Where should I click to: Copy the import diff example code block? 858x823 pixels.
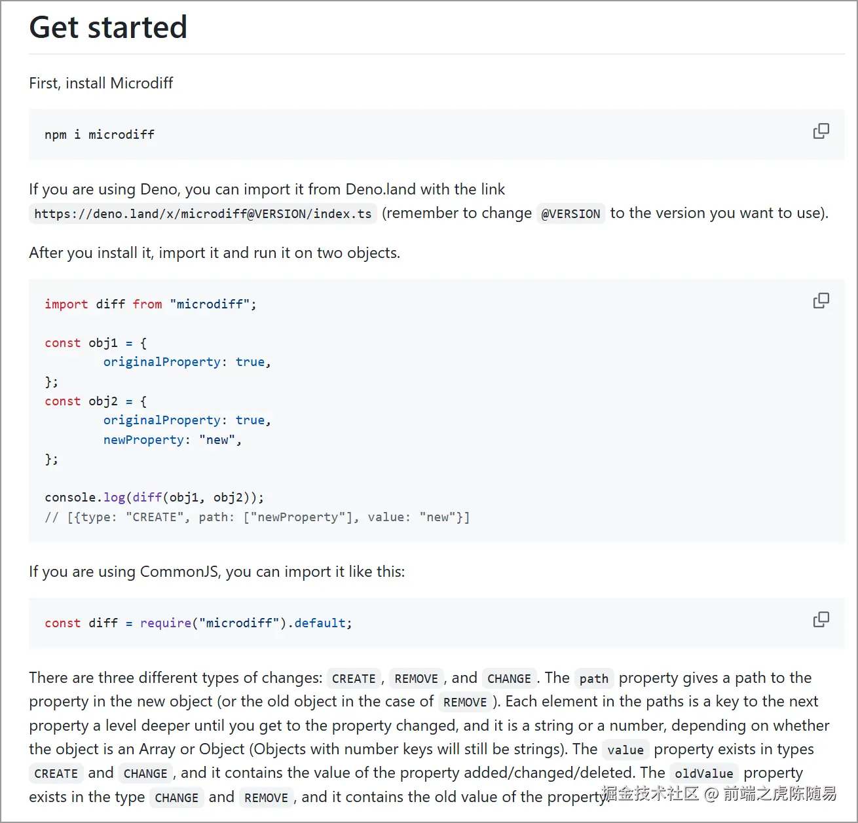point(821,301)
